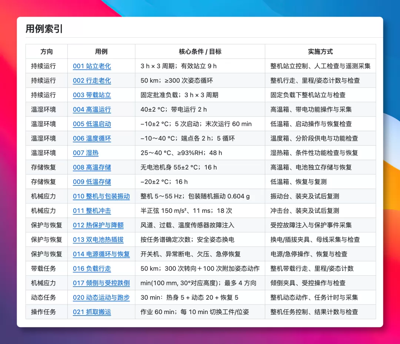Click the 实施方式 column header
400x344 pixels.
(320, 52)
